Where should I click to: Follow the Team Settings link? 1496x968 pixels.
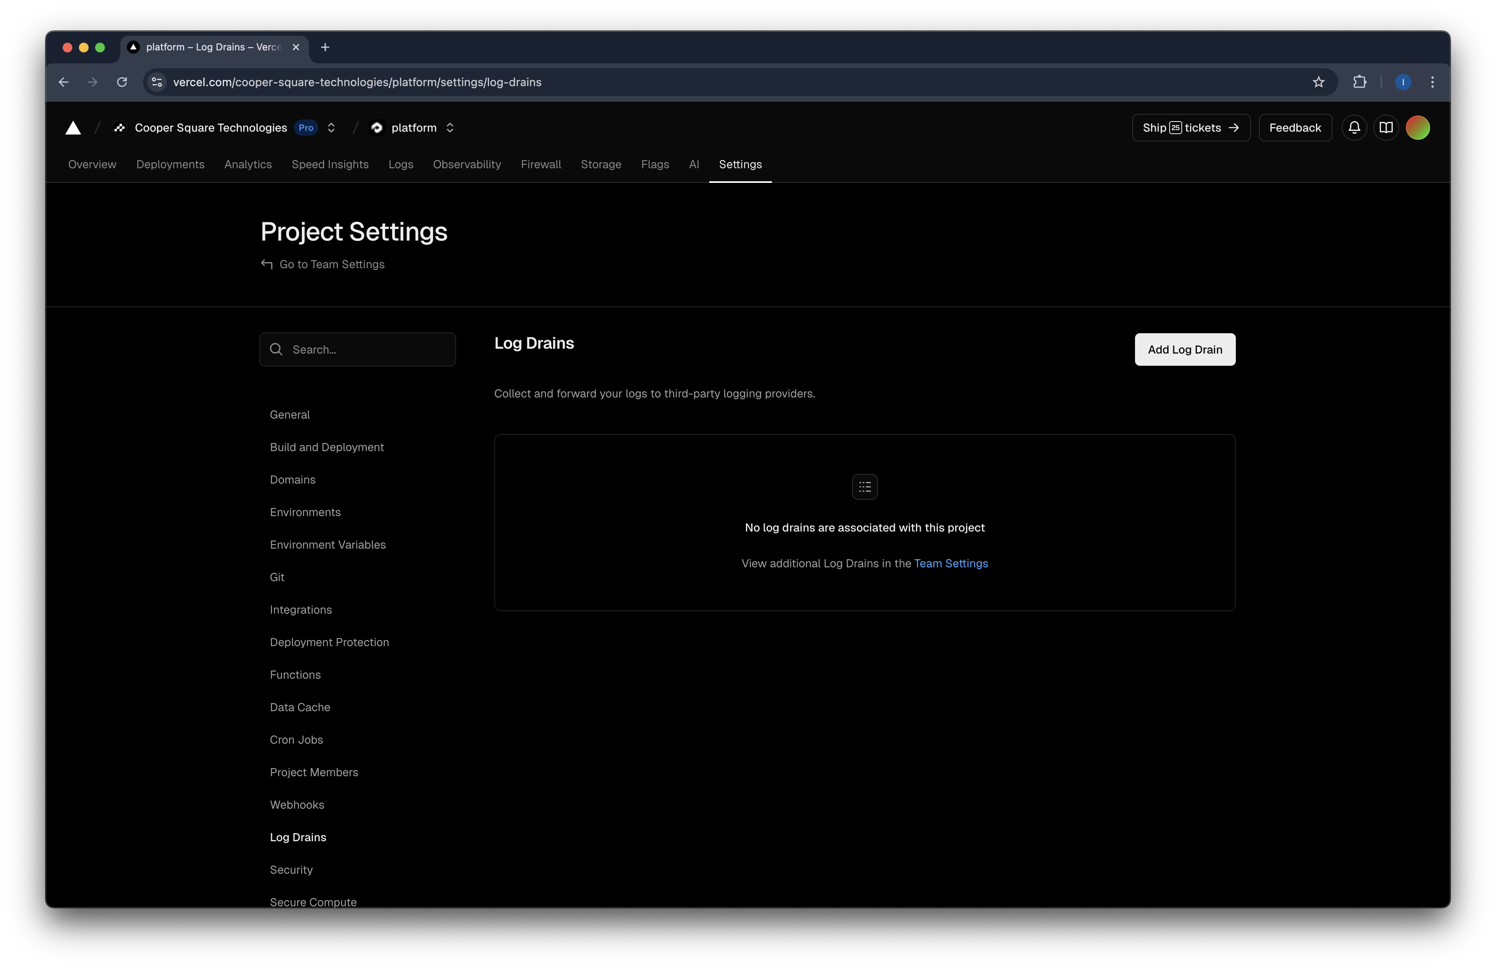point(950,564)
